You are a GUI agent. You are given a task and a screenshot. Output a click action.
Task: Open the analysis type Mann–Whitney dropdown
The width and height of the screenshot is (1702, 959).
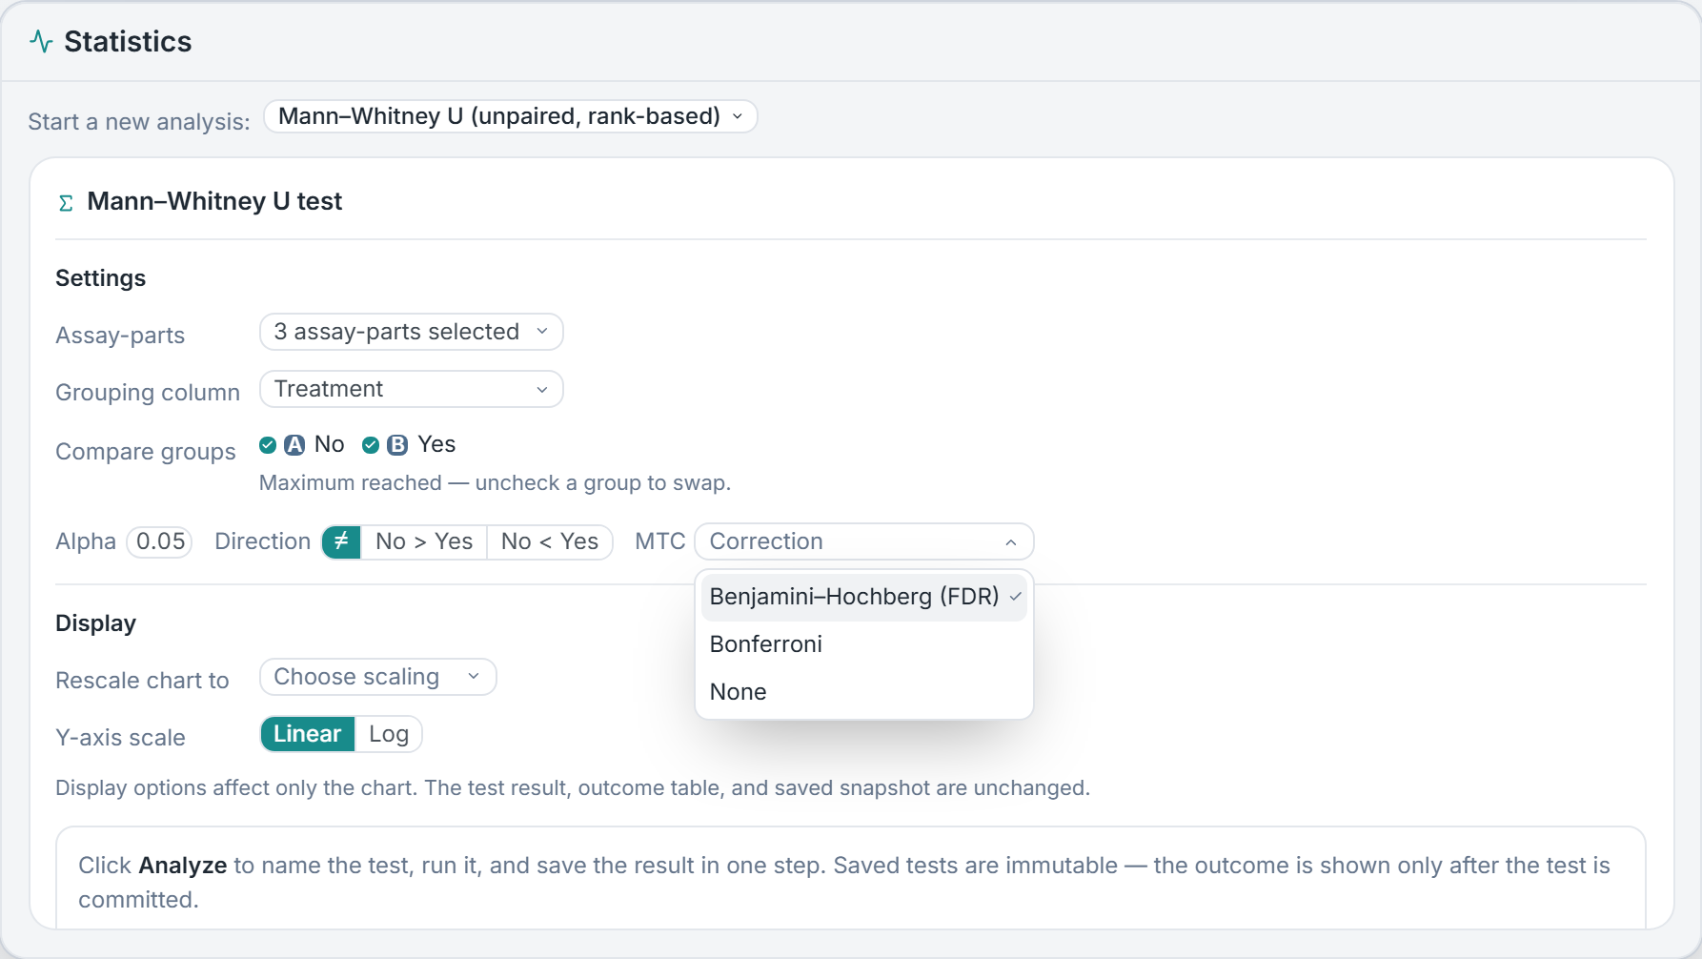click(x=511, y=116)
